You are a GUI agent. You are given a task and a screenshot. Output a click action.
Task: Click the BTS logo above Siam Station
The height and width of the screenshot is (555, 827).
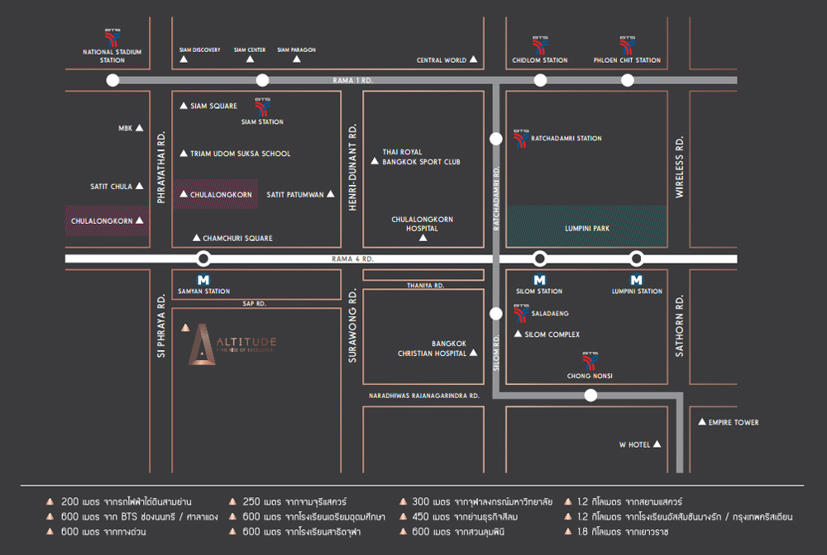tap(263, 107)
